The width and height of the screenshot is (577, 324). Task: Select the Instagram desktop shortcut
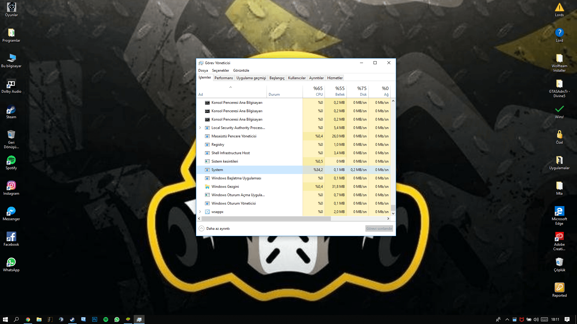tap(11, 188)
